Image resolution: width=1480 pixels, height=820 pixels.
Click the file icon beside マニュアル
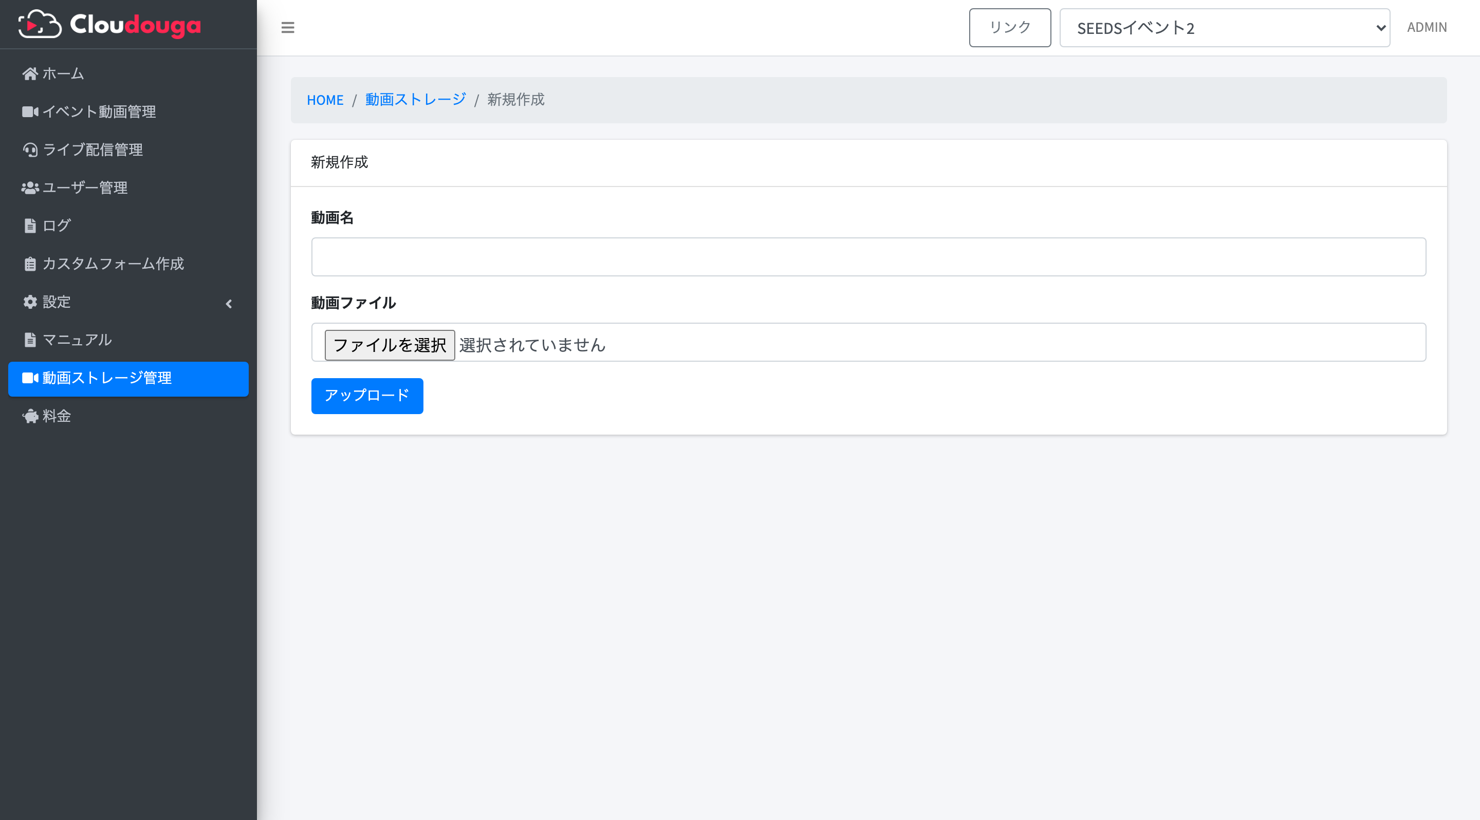click(30, 340)
